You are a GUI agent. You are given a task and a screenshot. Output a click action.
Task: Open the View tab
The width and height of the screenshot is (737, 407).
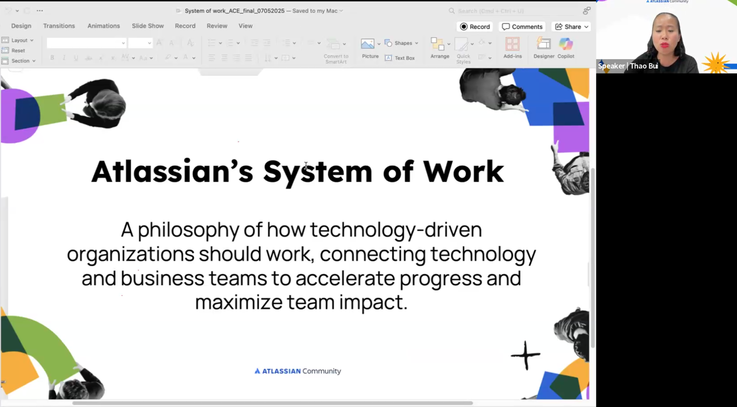tap(245, 26)
